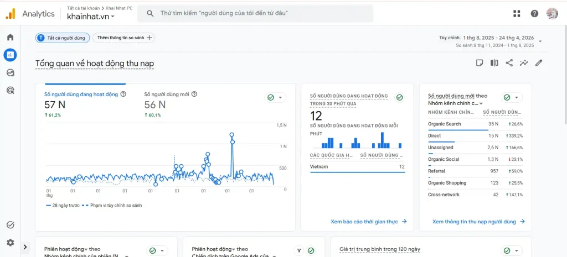Open the data quality dropdown on users chart card

276,97
